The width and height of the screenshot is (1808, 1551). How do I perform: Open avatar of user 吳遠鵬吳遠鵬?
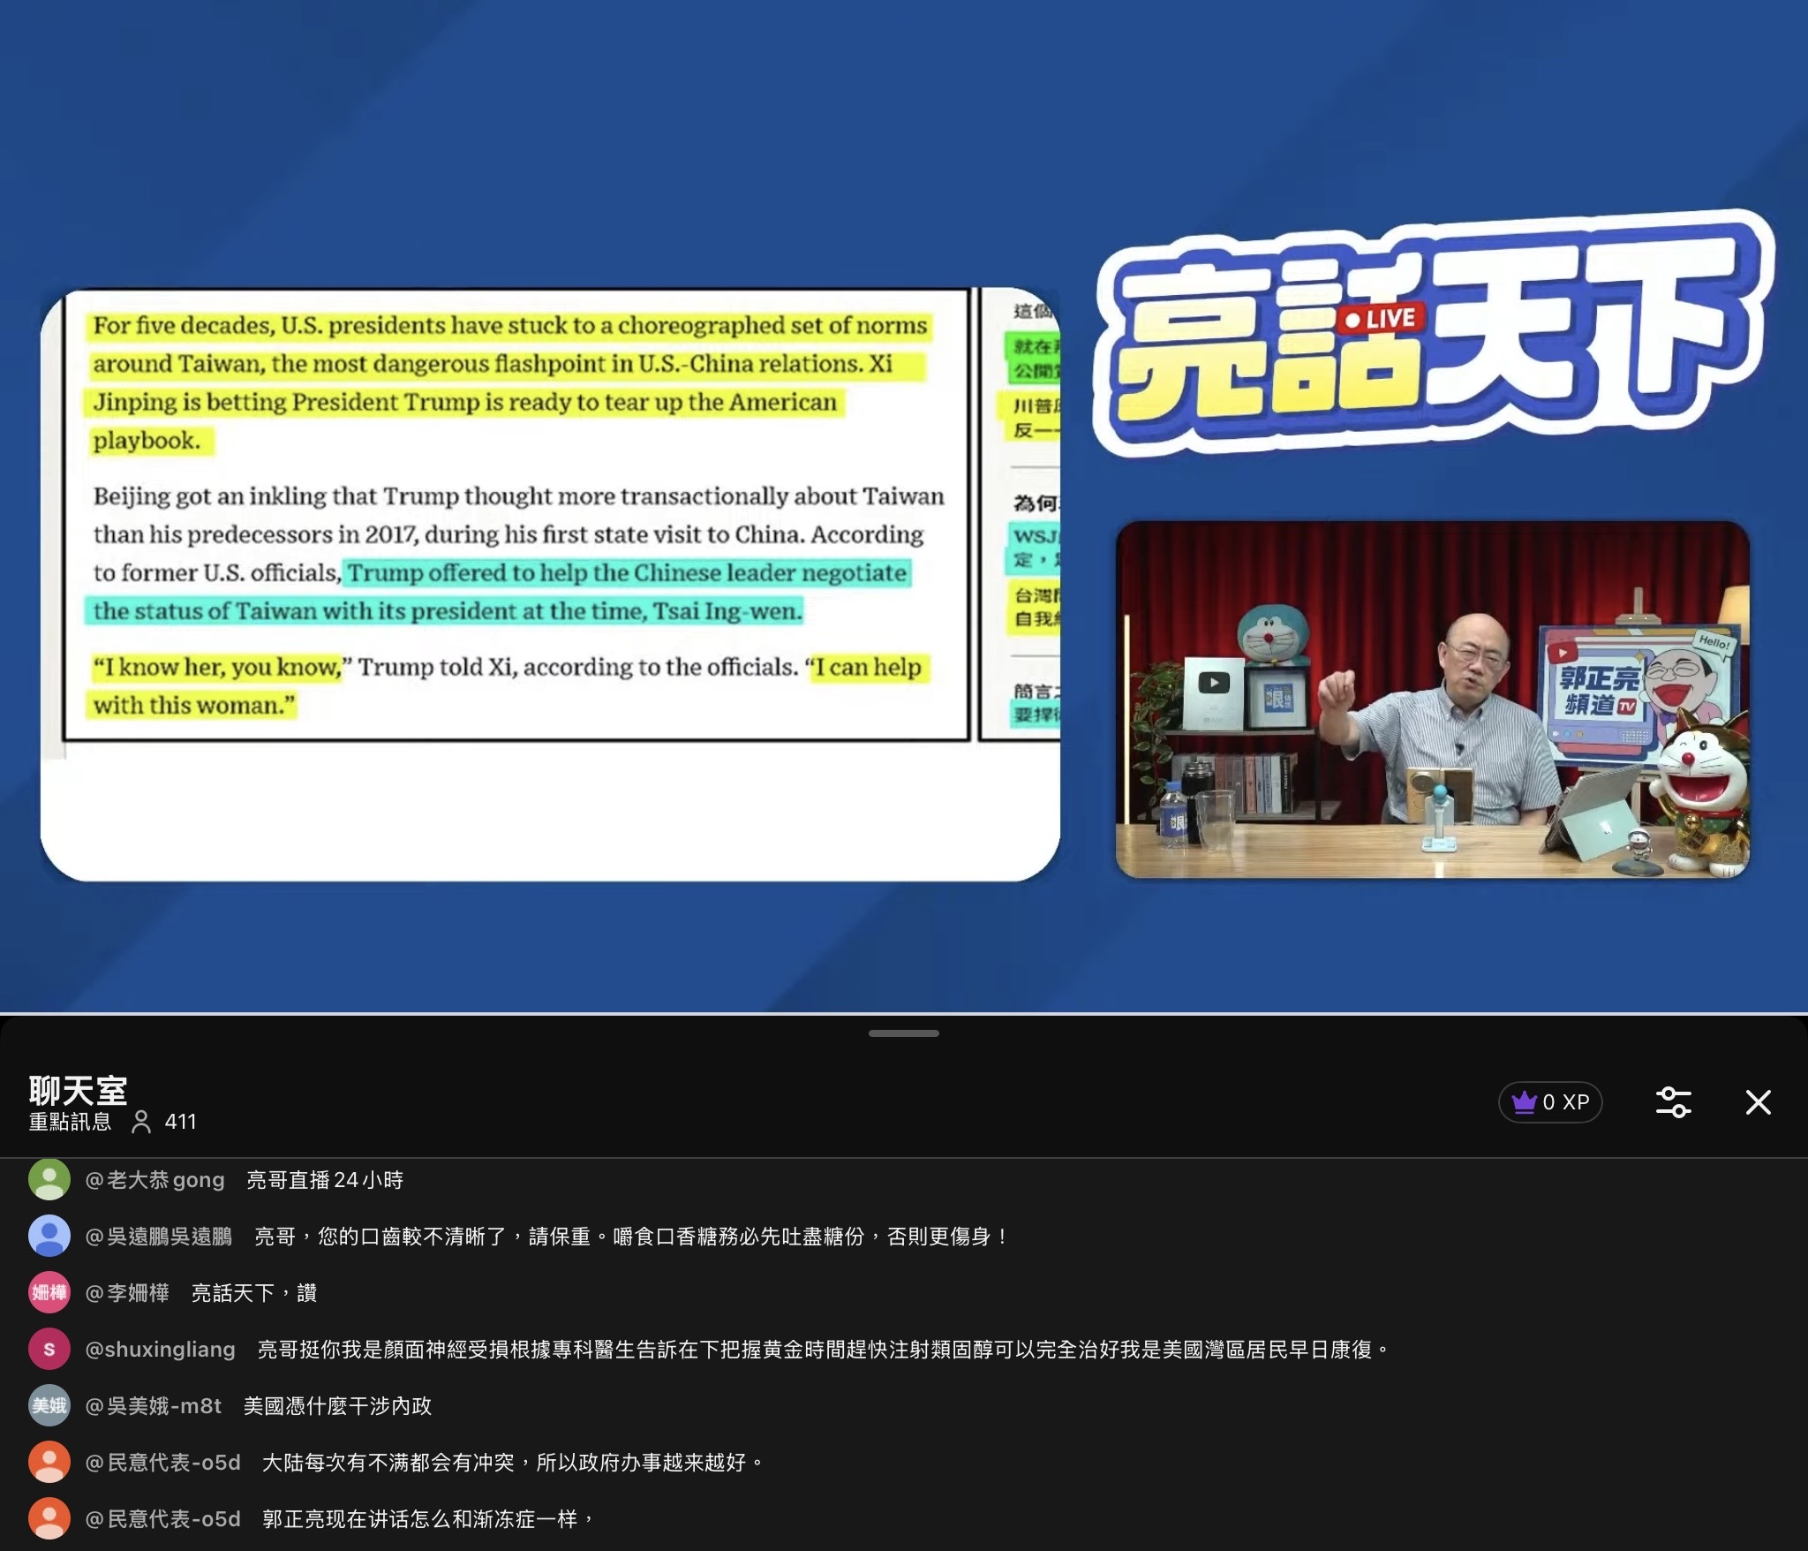point(49,1237)
